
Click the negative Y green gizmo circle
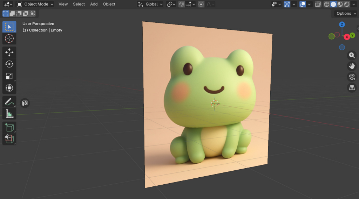[331, 36]
